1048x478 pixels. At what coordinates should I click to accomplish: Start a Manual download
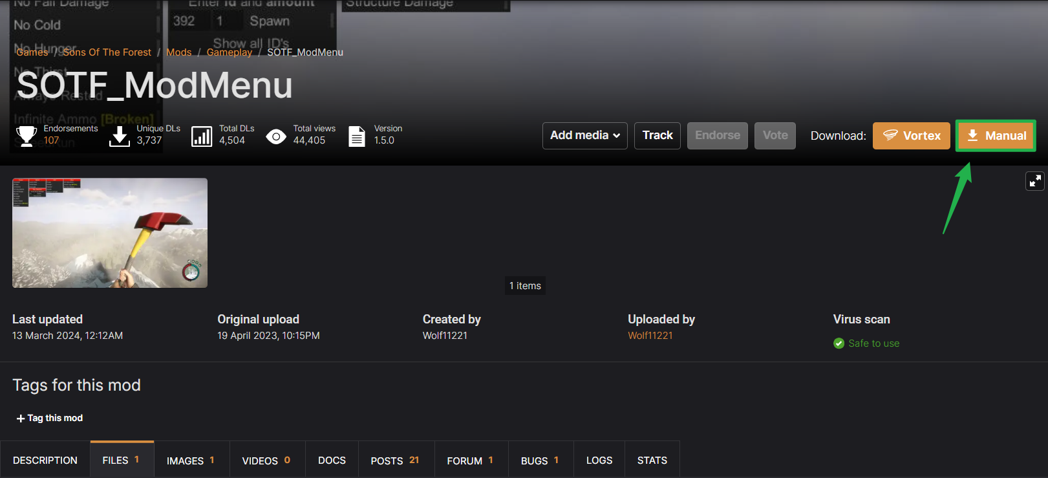pos(996,136)
